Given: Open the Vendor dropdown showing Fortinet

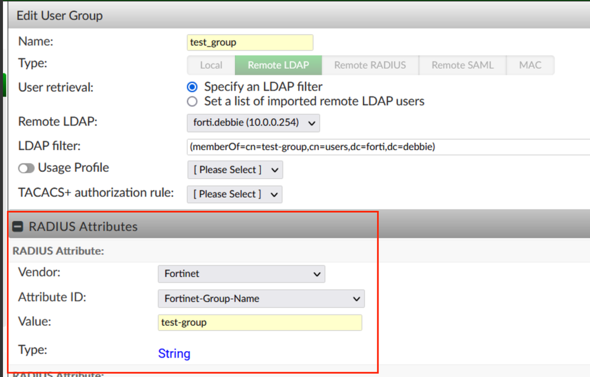Looking at the screenshot, I should click(242, 274).
